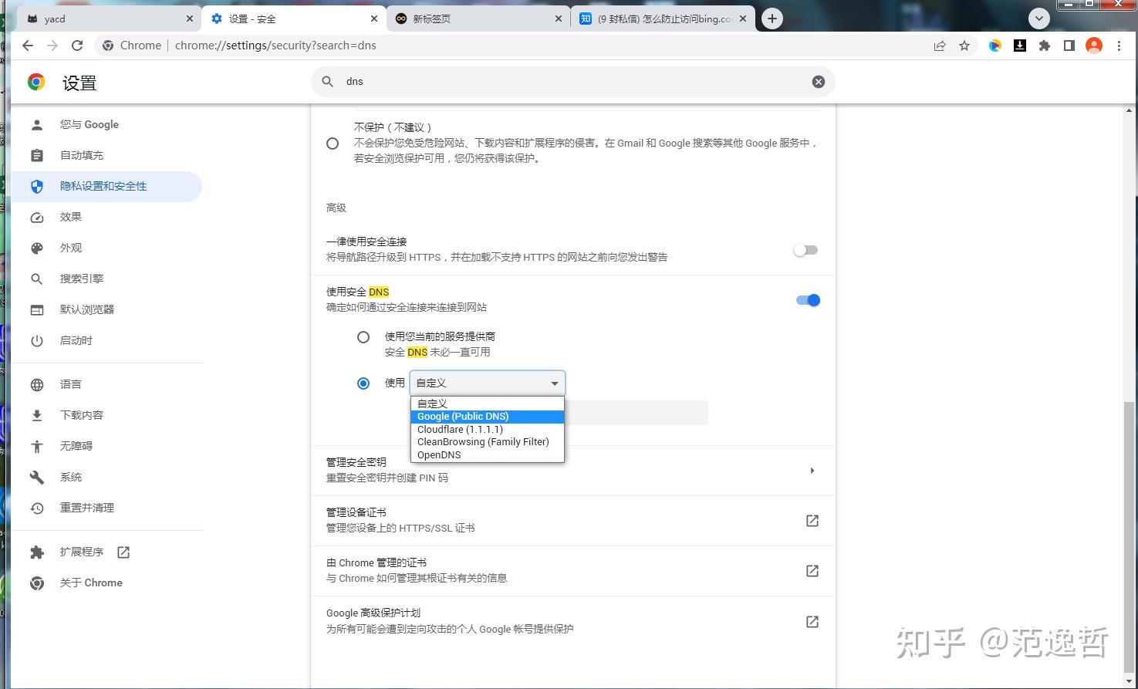Screen dimensions: 1138x689
Task: Open Chrome three-dot menu
Action: (x=1119, y=46)
